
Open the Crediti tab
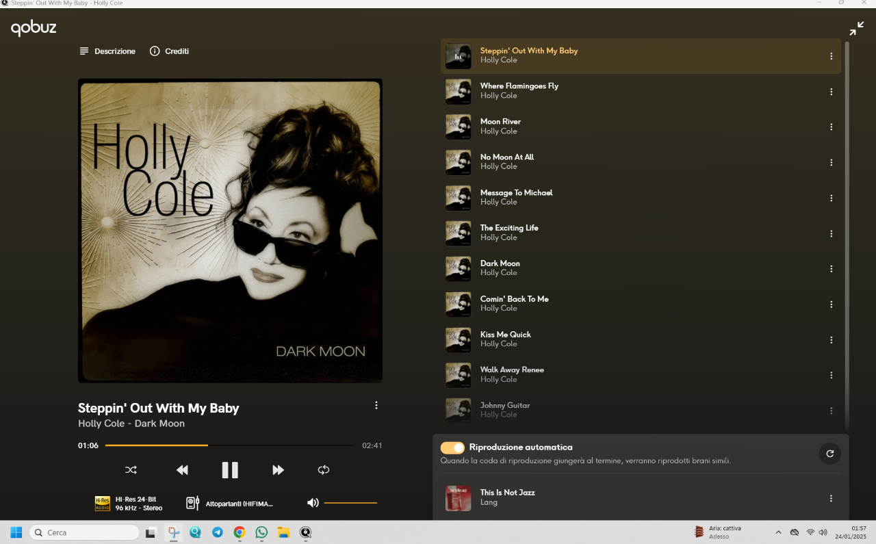point(169,51)
